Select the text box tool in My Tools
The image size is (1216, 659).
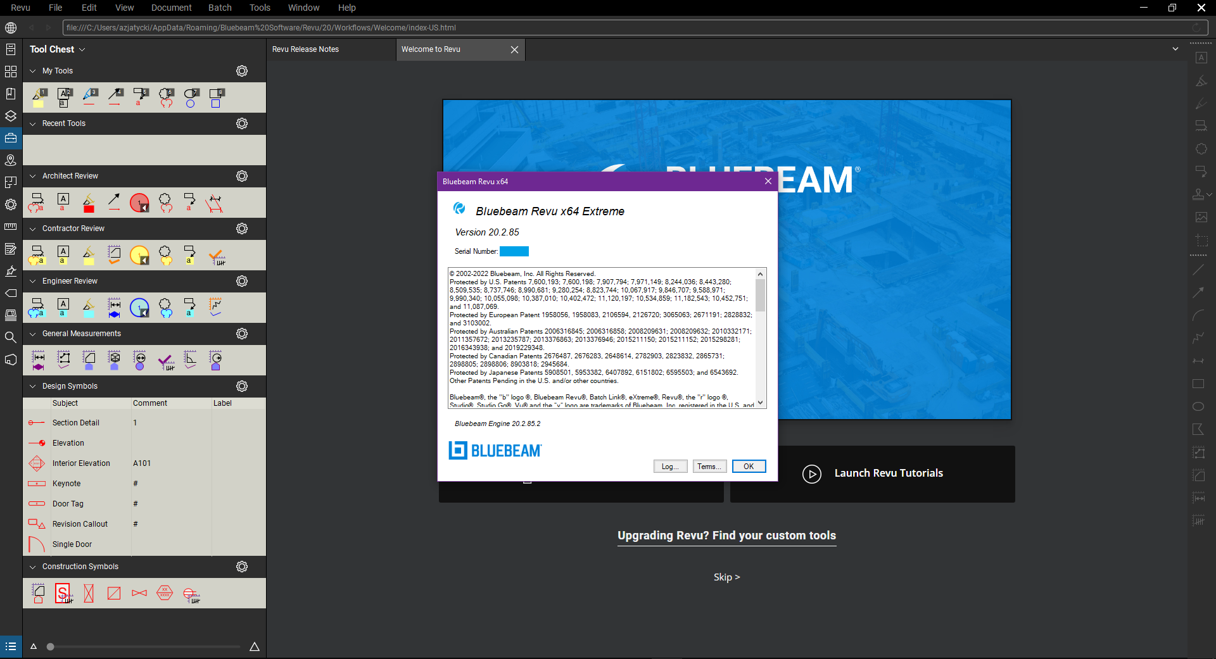point(64,97)
